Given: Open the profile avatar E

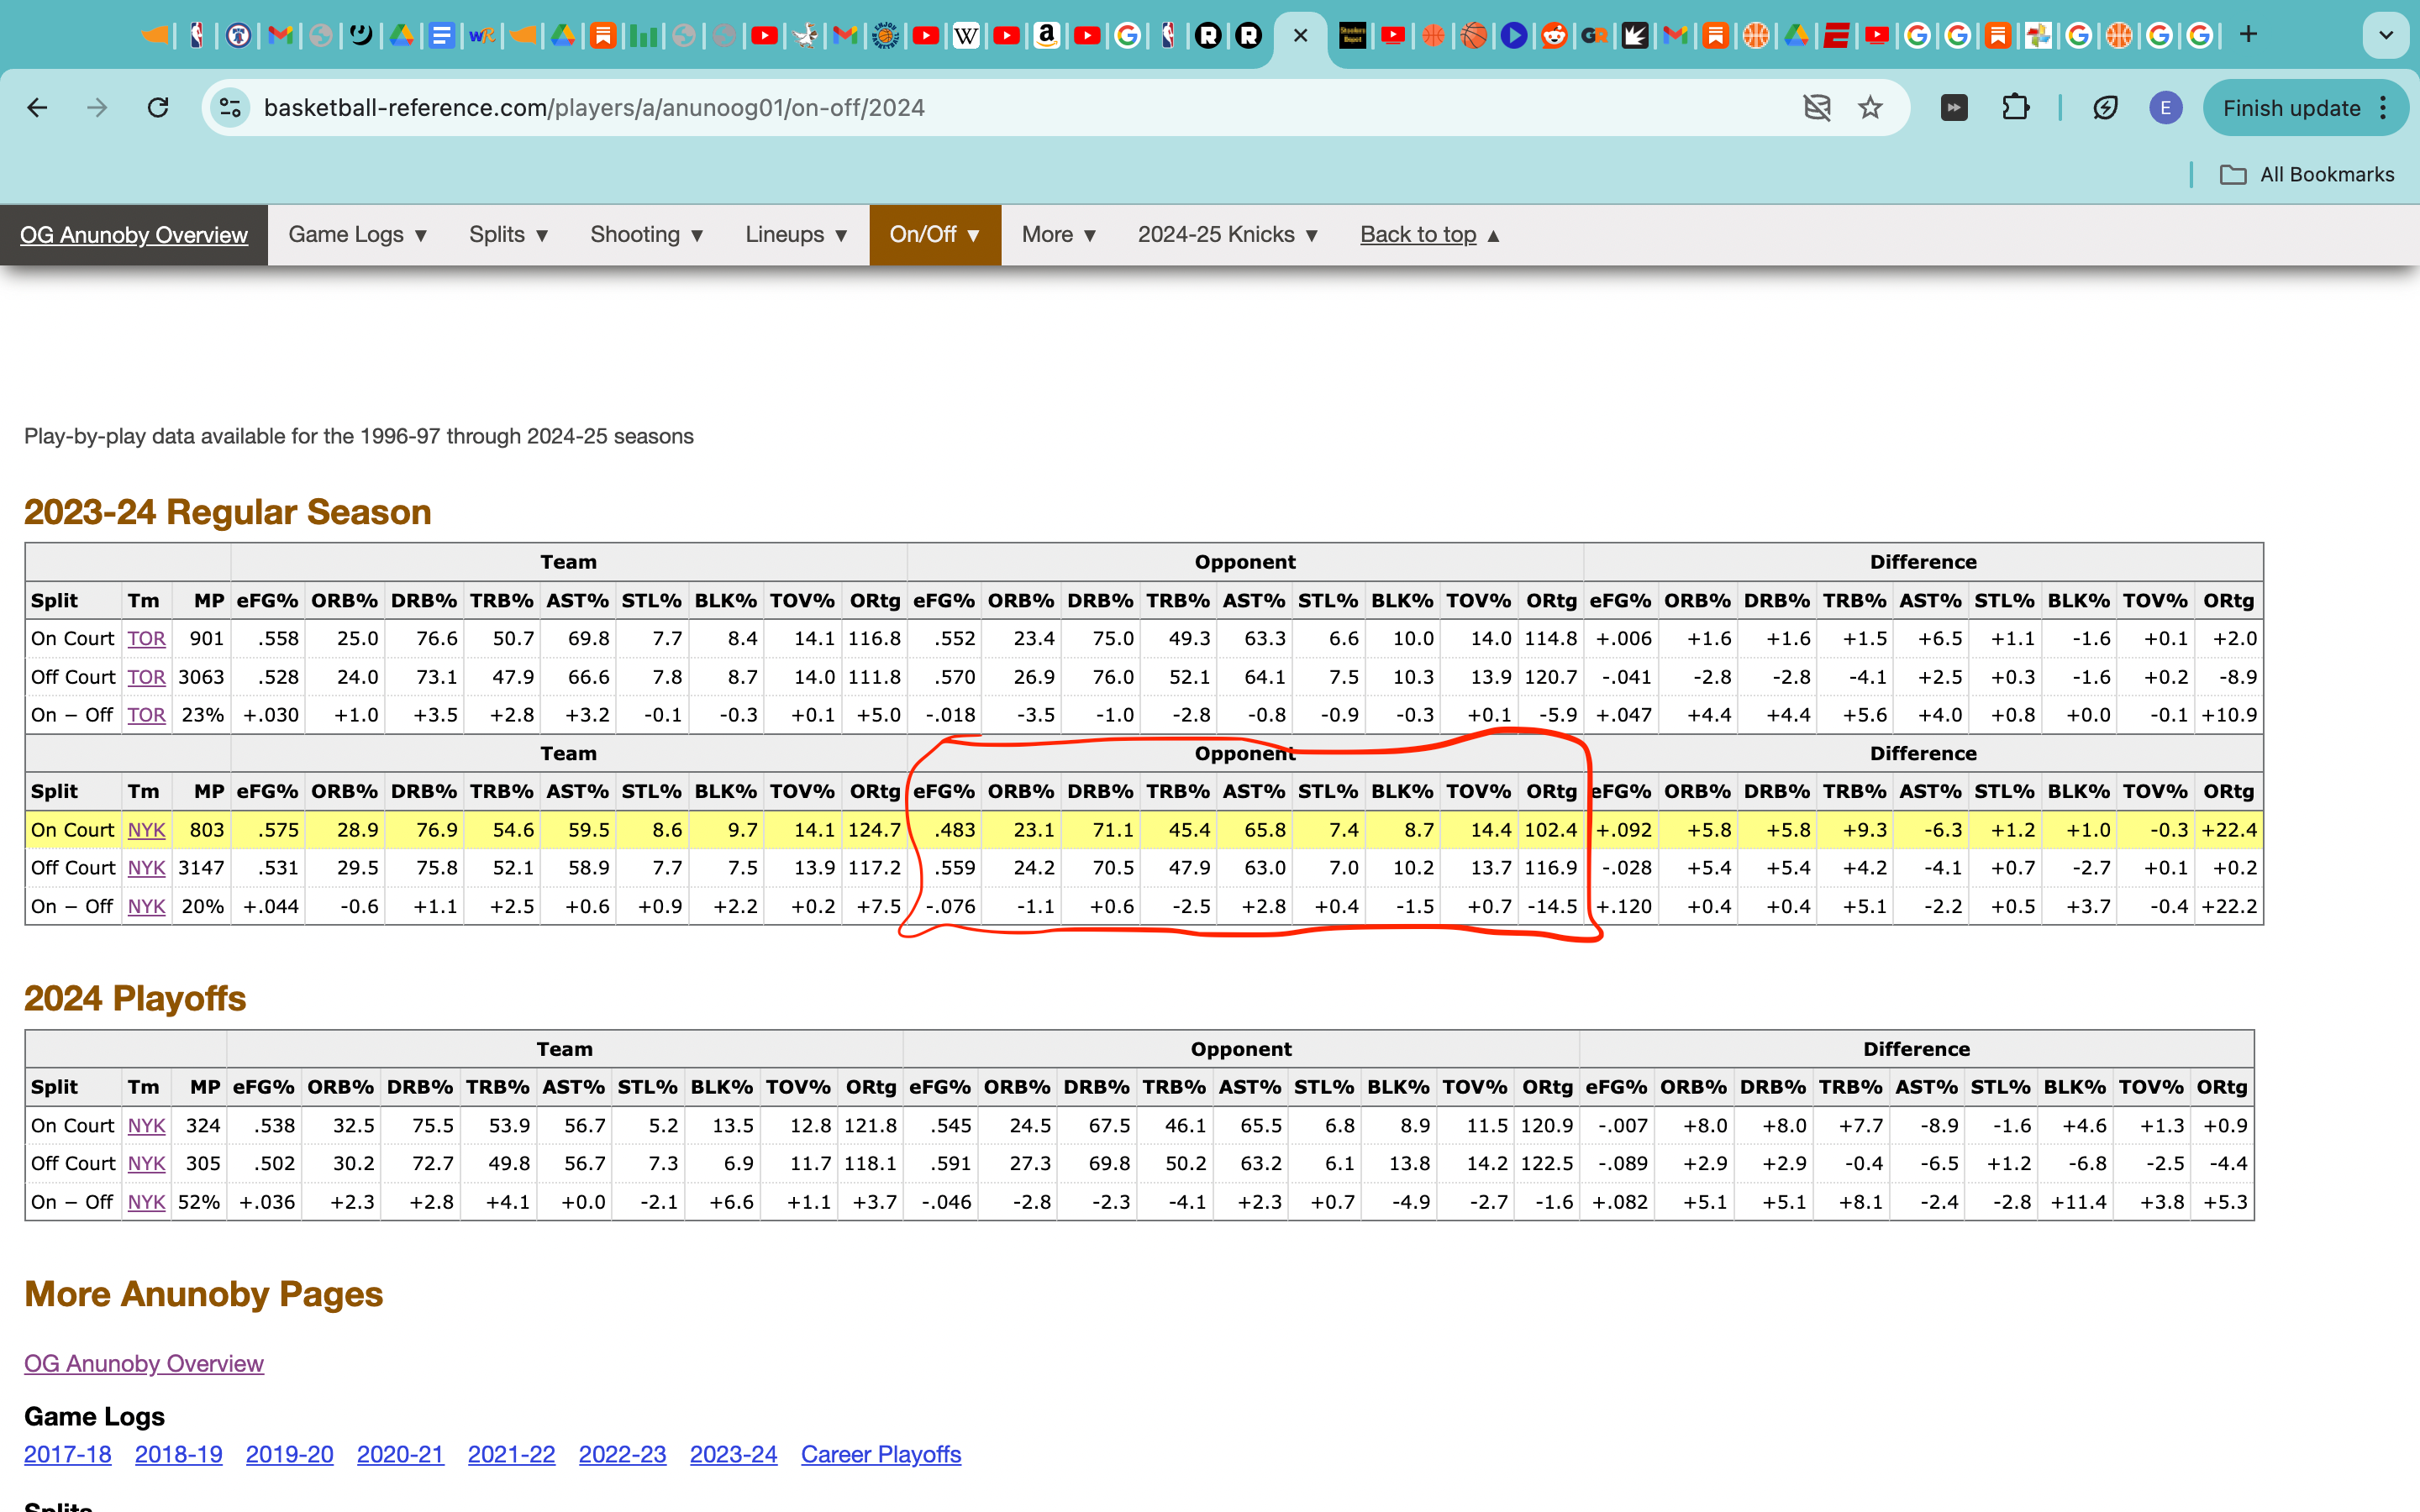Looking at the screenshot, I should [2165, 108].
